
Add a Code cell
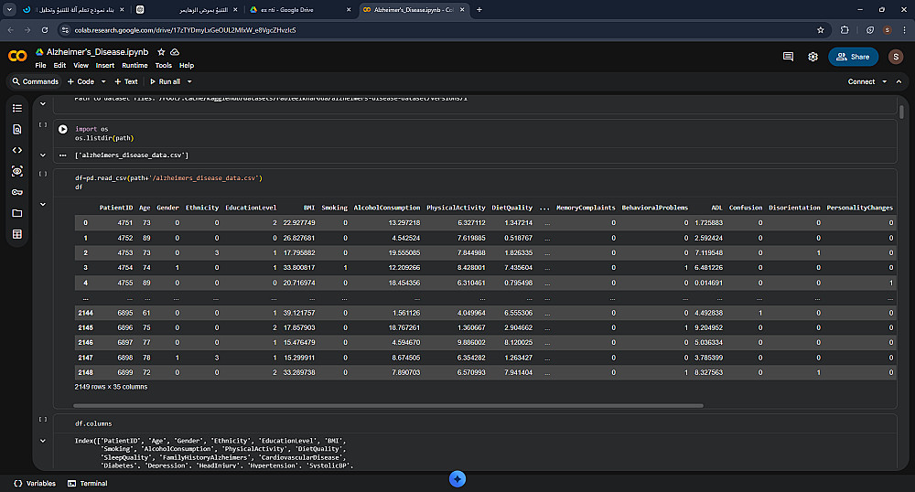pyautogui.click(x=81, y=81)
